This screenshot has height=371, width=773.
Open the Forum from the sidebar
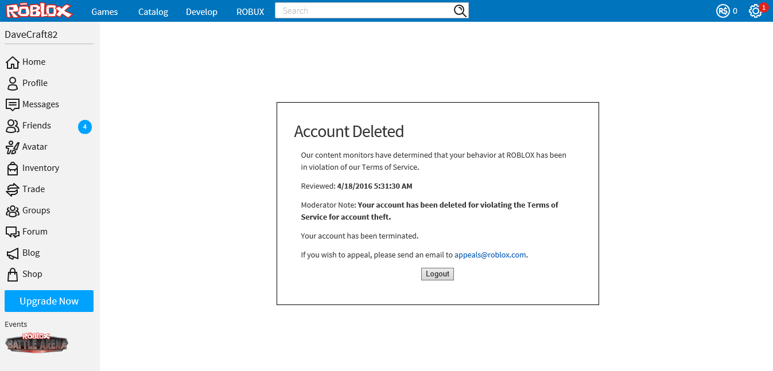point(13,231)
